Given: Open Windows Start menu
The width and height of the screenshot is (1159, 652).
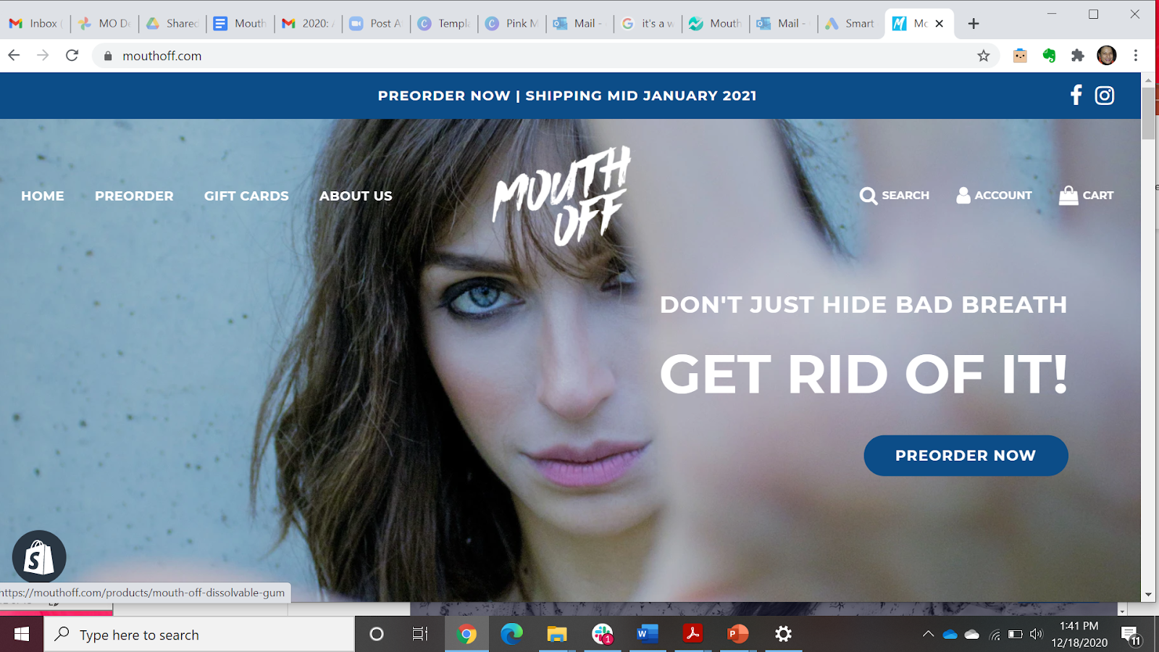Looking at the screenshot, I should [x=22, y=635].
